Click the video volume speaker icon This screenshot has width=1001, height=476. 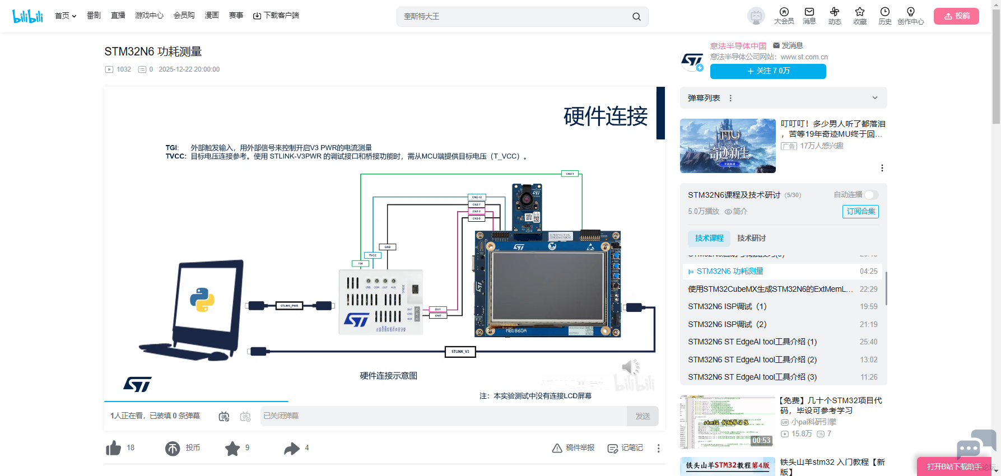(x=630, y=367)
